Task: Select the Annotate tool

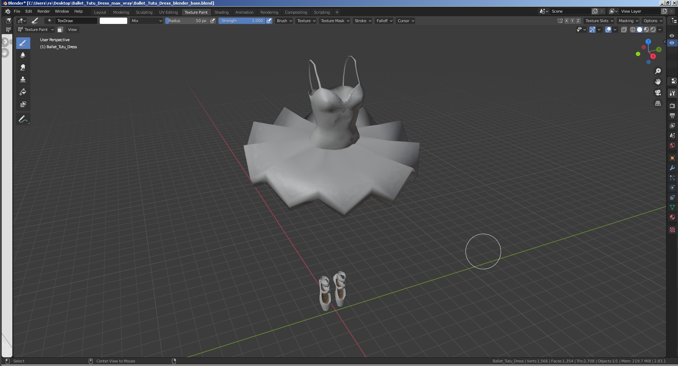Action: pyautogui.click(x=23, y=119)
